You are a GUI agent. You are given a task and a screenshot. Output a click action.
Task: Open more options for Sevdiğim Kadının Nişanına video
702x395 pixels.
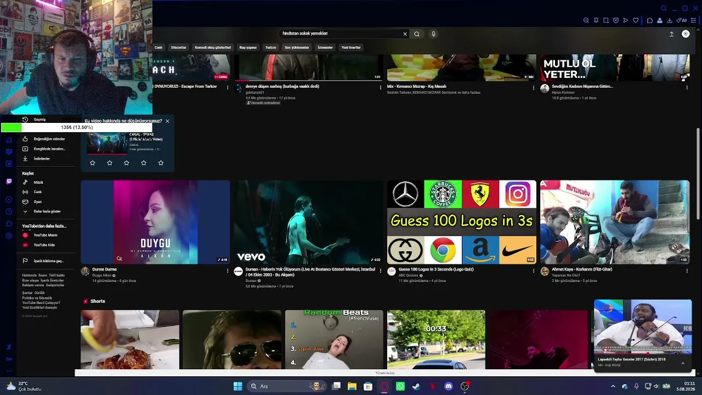coord(687,88)
